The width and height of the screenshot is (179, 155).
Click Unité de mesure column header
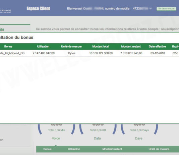coord(71,47)
